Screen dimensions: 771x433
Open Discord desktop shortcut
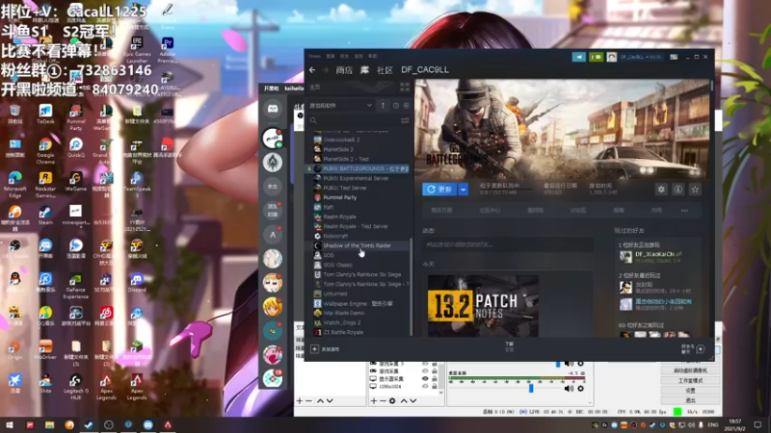point(137,283)
